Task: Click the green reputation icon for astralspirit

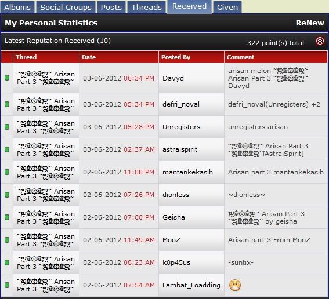Action: pos(7,149)
